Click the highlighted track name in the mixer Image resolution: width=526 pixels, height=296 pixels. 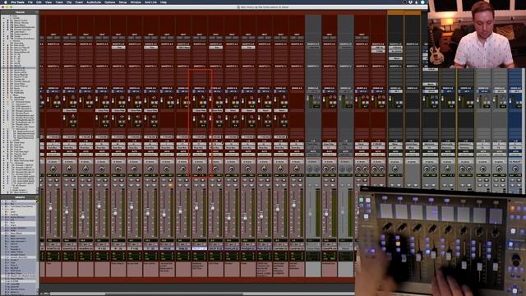click(x=199, y=248)
